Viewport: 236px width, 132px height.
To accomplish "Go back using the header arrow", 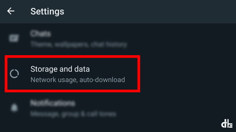I will pos(11,11).
